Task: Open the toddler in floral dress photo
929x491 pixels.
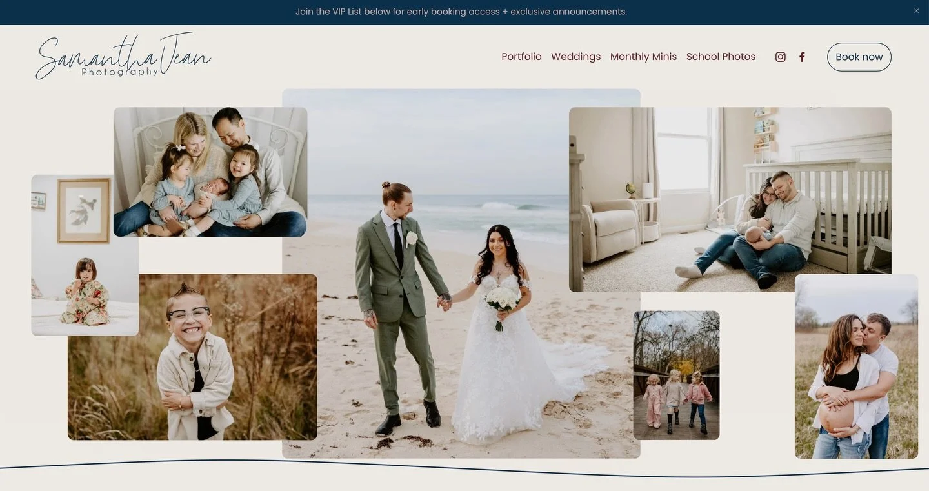Action: (84, 254)
